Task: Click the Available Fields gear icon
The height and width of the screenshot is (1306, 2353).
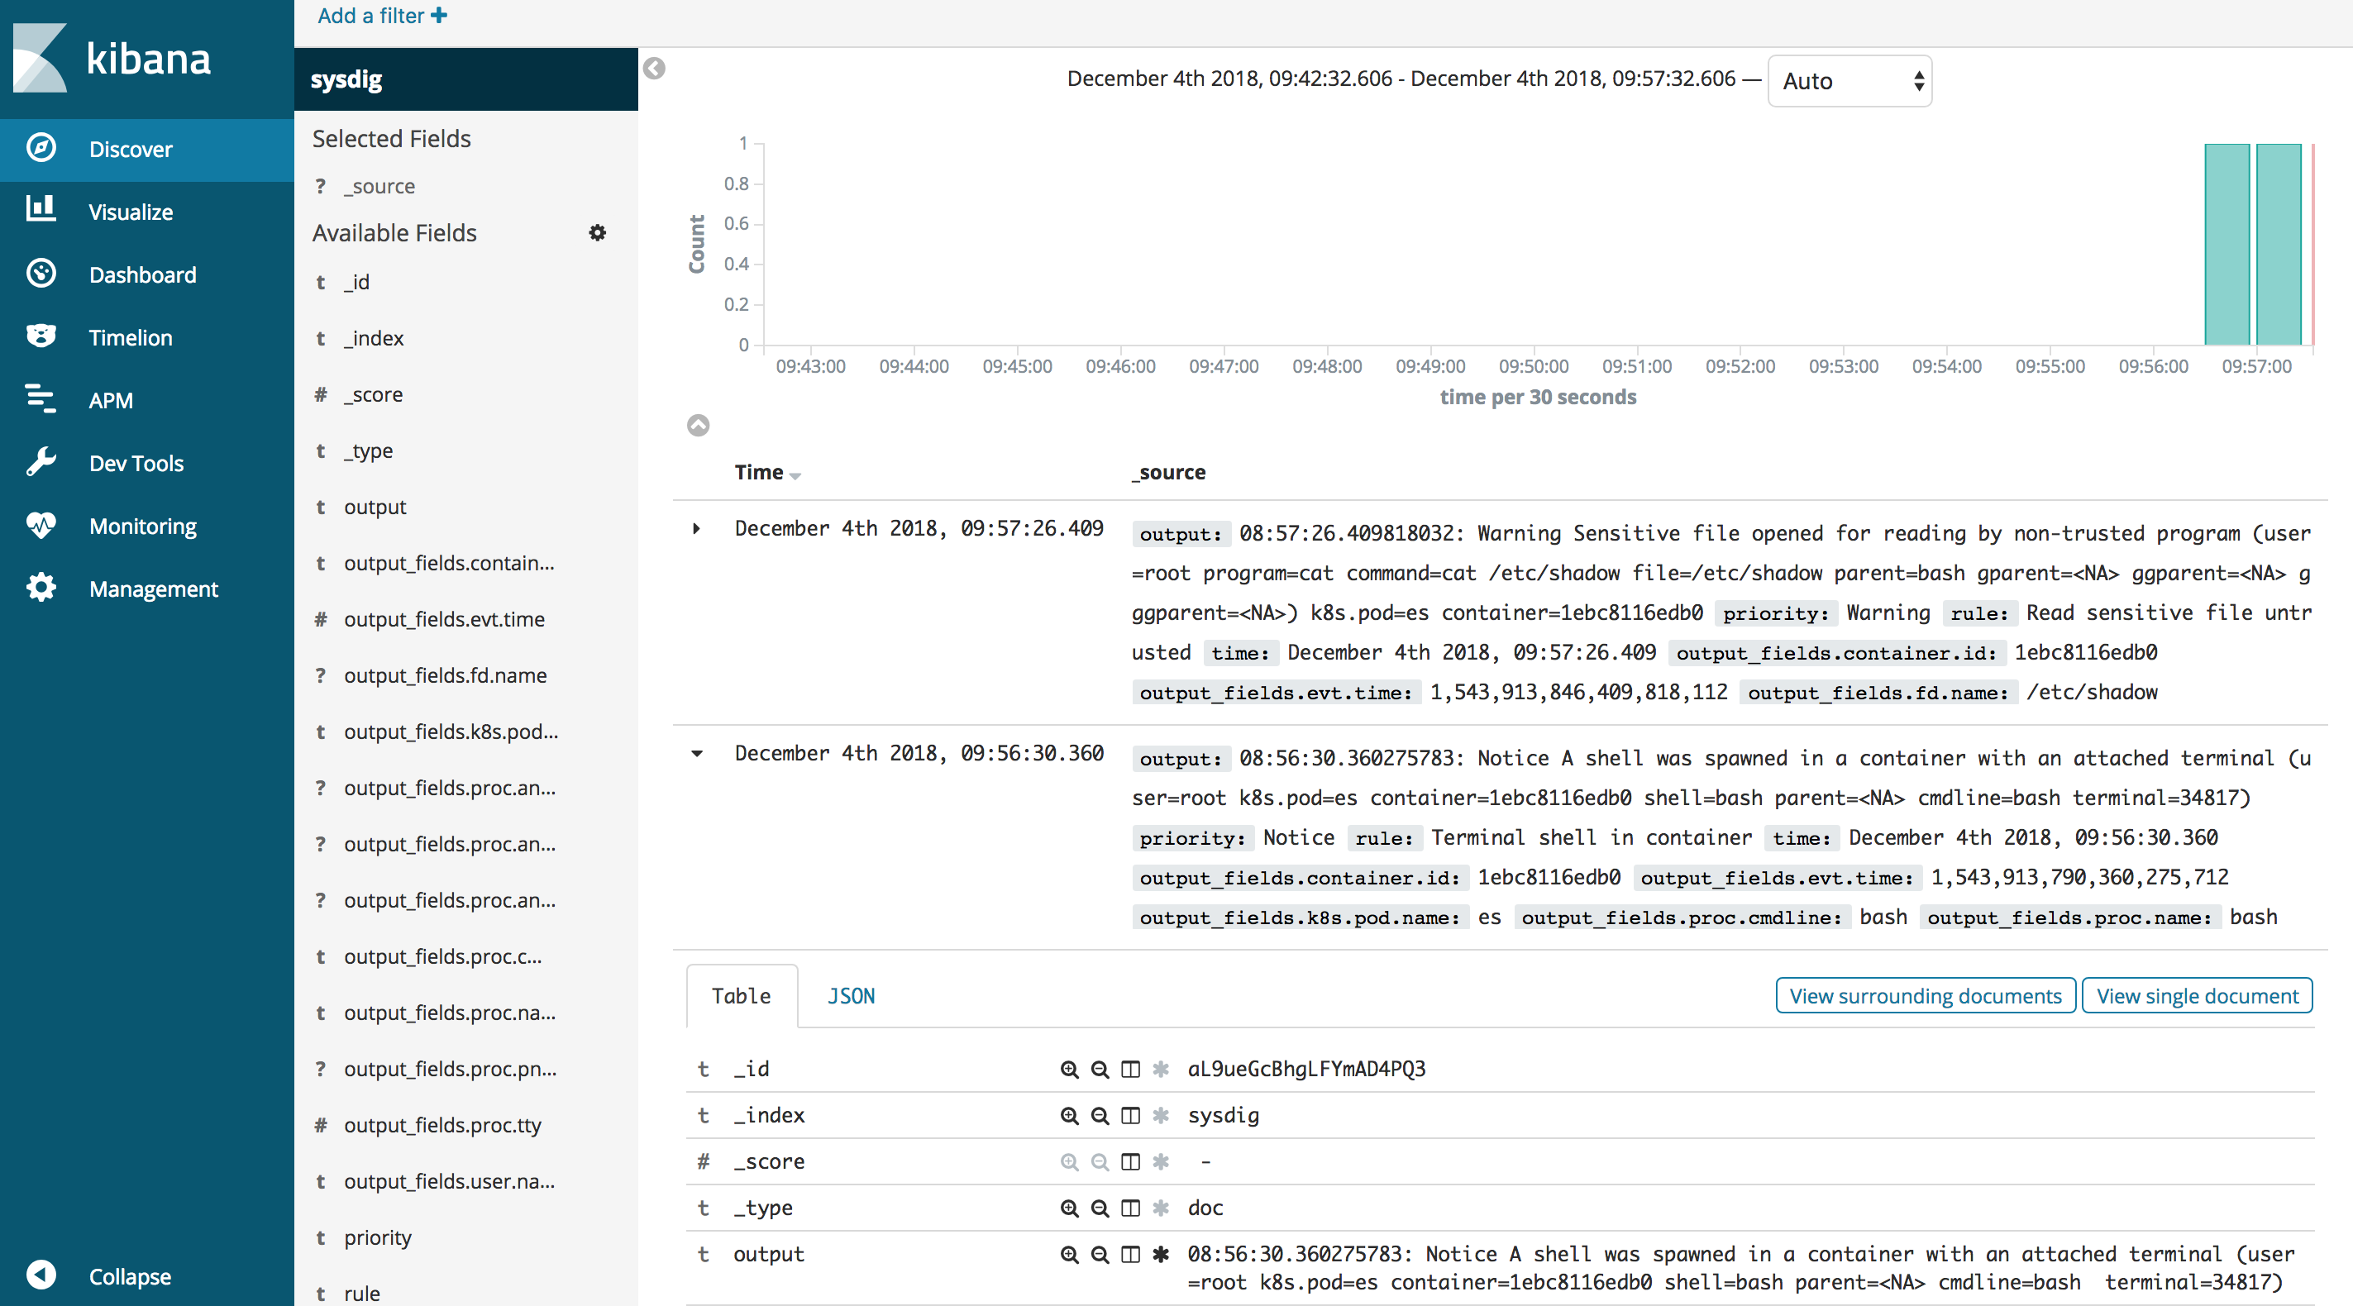Action: (598, 233)
